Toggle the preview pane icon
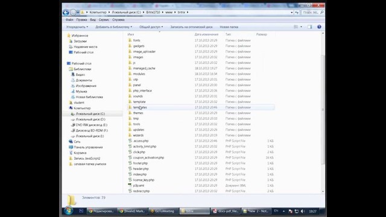 [309, 27]
